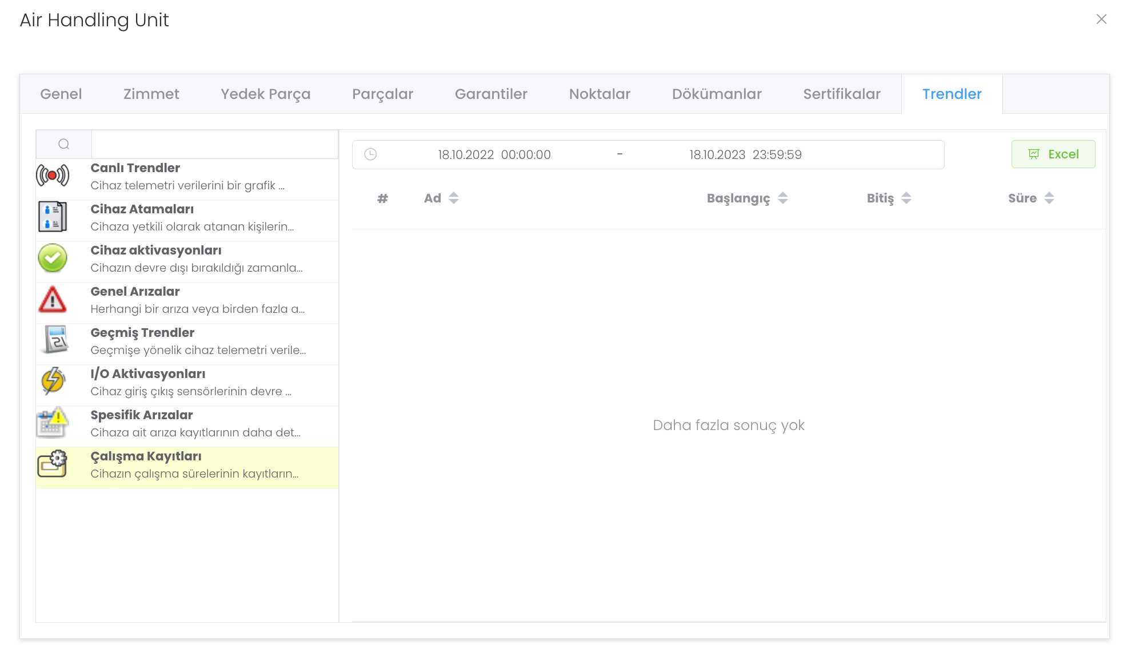
Task: Click the clock icon in date range
Action: click(370, 154)
